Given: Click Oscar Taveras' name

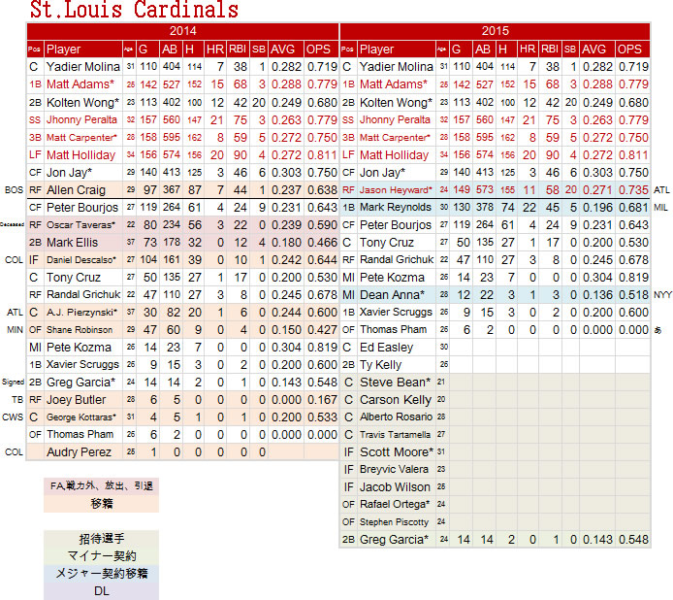Looking at the screenshot, I should [x=81, y=225].
